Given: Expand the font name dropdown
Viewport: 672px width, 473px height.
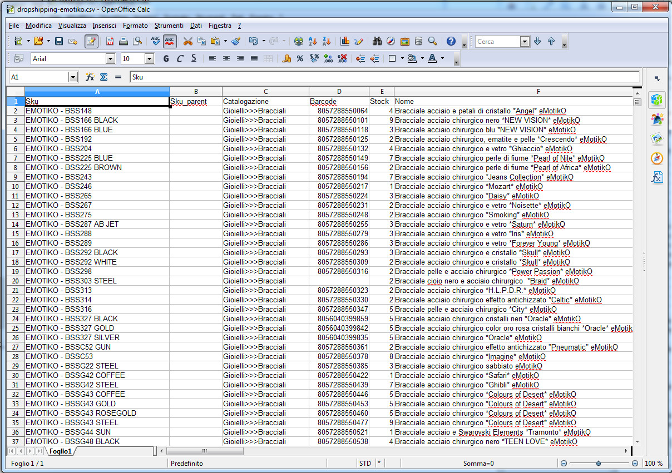Looking at the screenshot, I should [110, 59].
